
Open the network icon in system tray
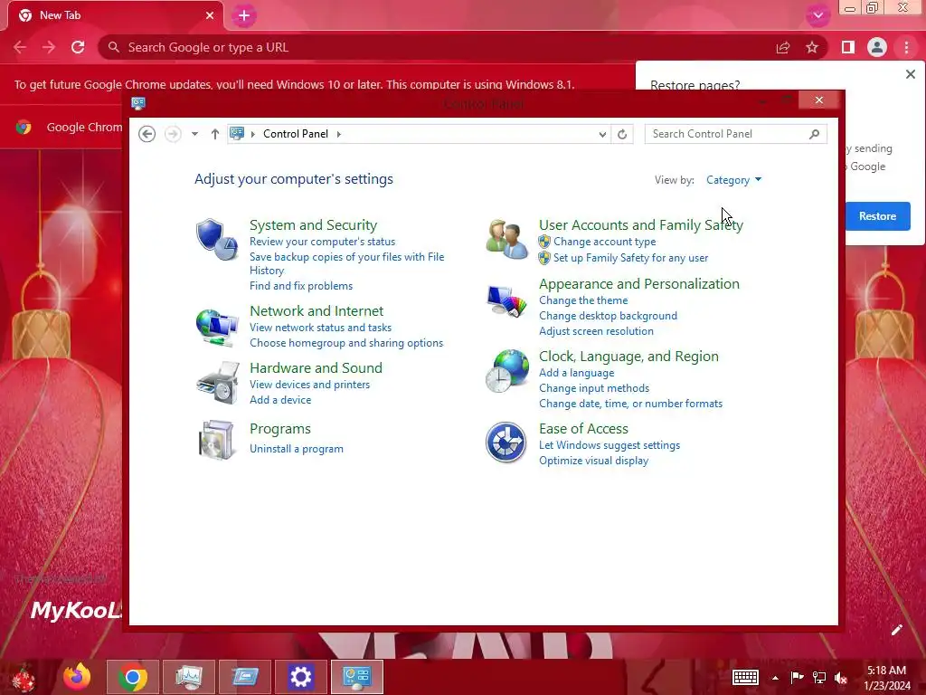click(819, 678)
